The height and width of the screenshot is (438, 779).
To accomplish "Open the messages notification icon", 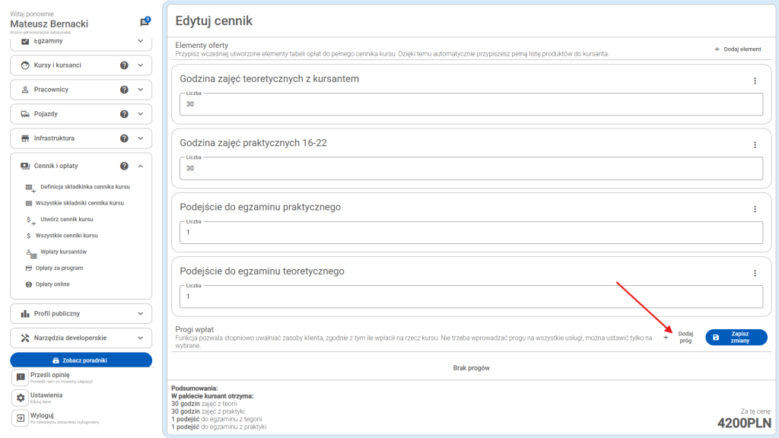I will 144,23.
